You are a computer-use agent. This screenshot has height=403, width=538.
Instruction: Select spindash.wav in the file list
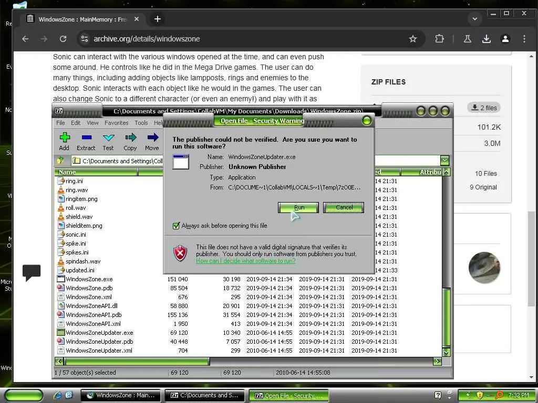click(83, 261)
